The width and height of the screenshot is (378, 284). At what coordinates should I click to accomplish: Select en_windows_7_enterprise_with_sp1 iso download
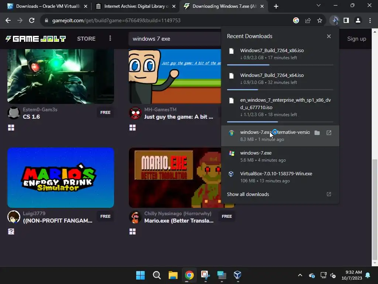280,107
